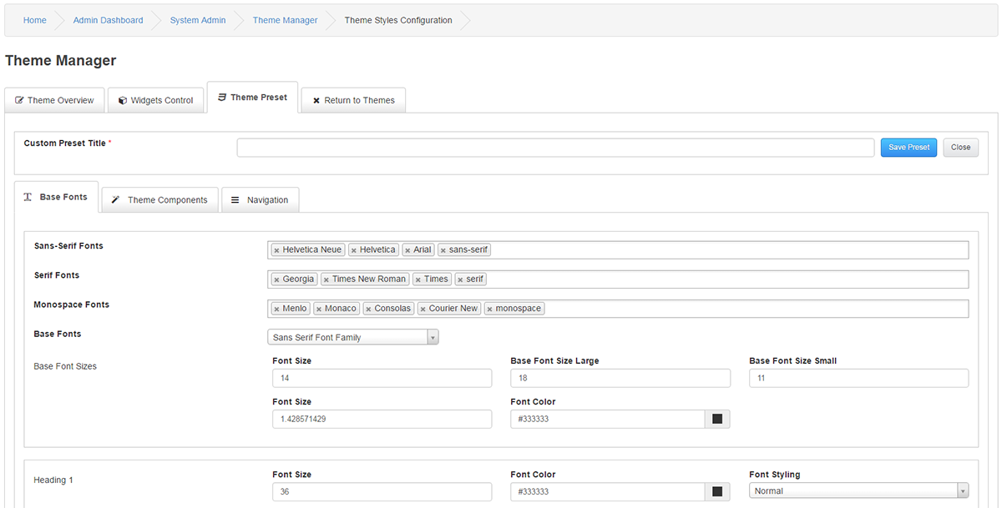The width and height of the screenshot is (1002, 508).
Task: Remove the Helvetica font tag
Action: click(354, 250)
